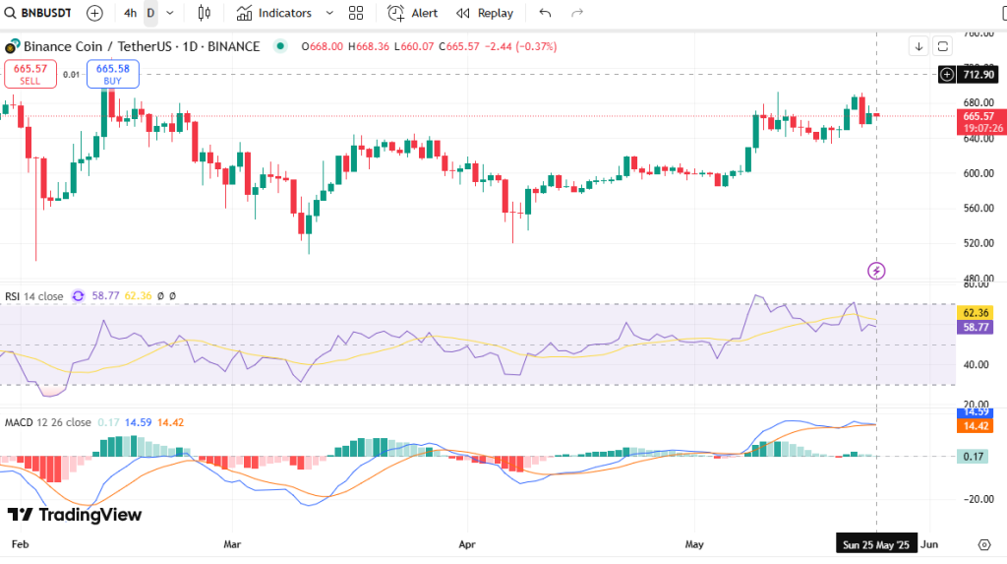Click the Mar label on time axis

(x=232, y=544)
